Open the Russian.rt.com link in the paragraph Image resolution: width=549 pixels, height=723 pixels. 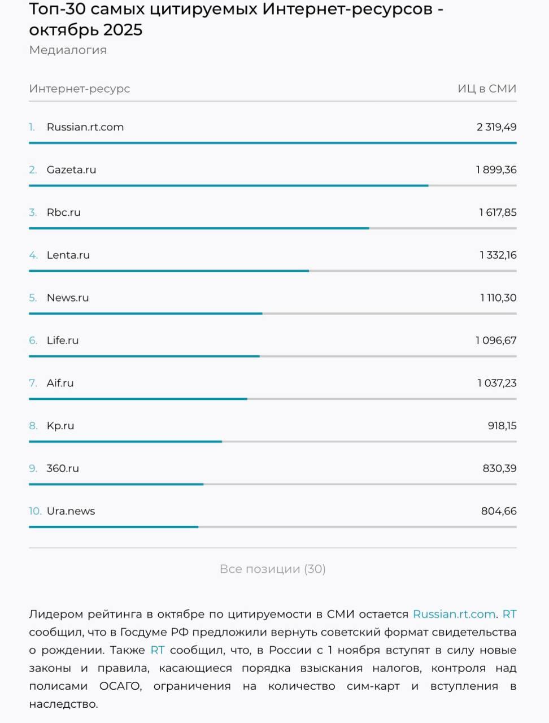click(x=454, y=614)
